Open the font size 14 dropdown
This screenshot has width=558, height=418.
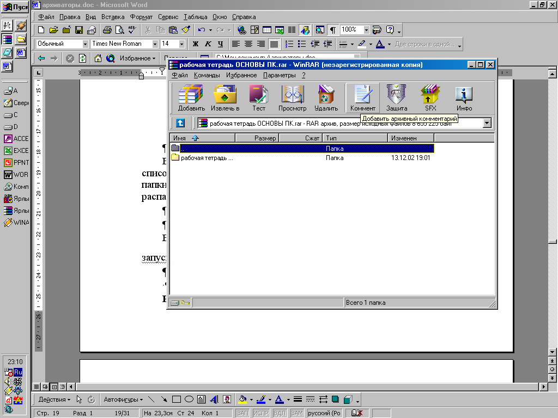(181, 44)
